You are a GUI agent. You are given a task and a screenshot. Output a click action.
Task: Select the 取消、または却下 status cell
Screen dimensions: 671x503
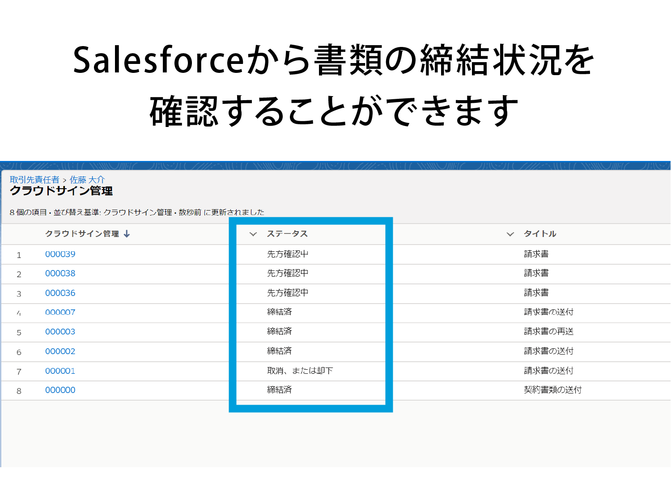(x=300, y=371)
